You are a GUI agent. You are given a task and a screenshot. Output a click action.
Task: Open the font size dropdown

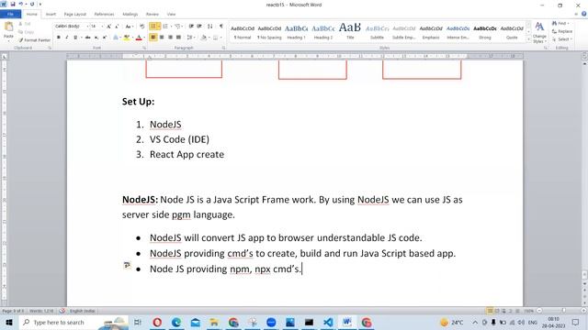pos(102,27)
